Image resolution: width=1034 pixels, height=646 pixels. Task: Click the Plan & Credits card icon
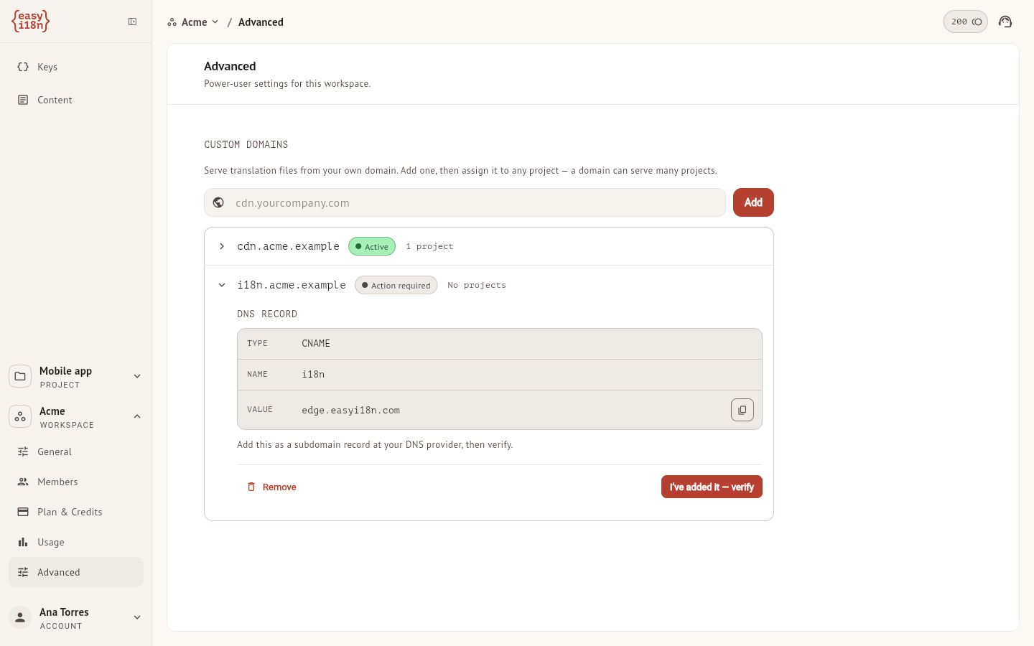(x=23, y=512)
